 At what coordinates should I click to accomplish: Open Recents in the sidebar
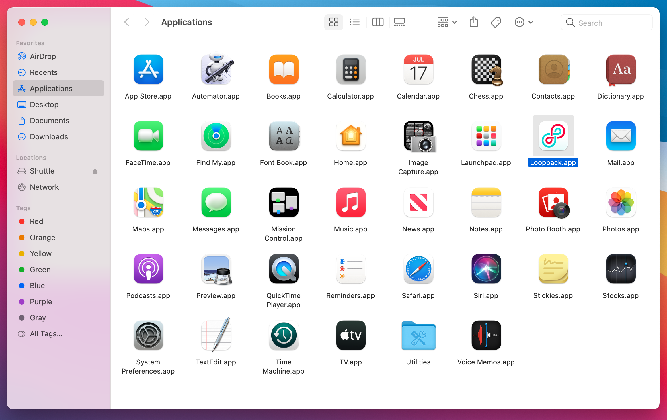coord(58,72)
